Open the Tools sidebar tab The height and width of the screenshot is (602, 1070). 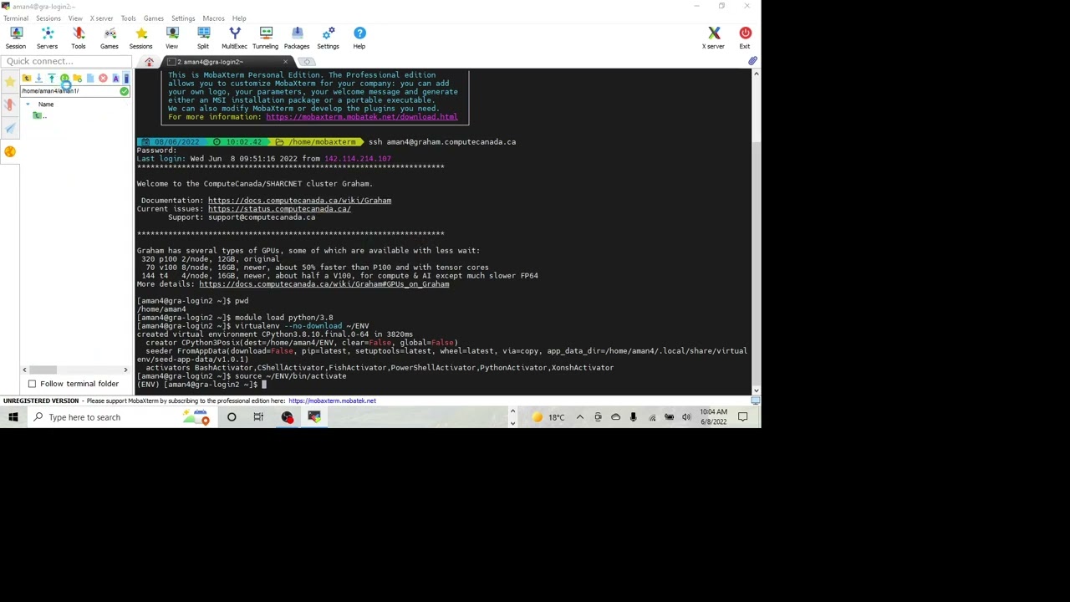[x=10, y=105]
